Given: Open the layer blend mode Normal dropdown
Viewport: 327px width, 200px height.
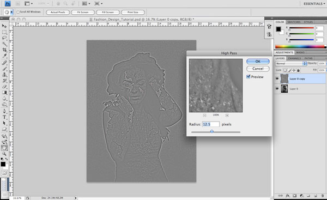Looking at the screenshot, I should tap(290, 63).
